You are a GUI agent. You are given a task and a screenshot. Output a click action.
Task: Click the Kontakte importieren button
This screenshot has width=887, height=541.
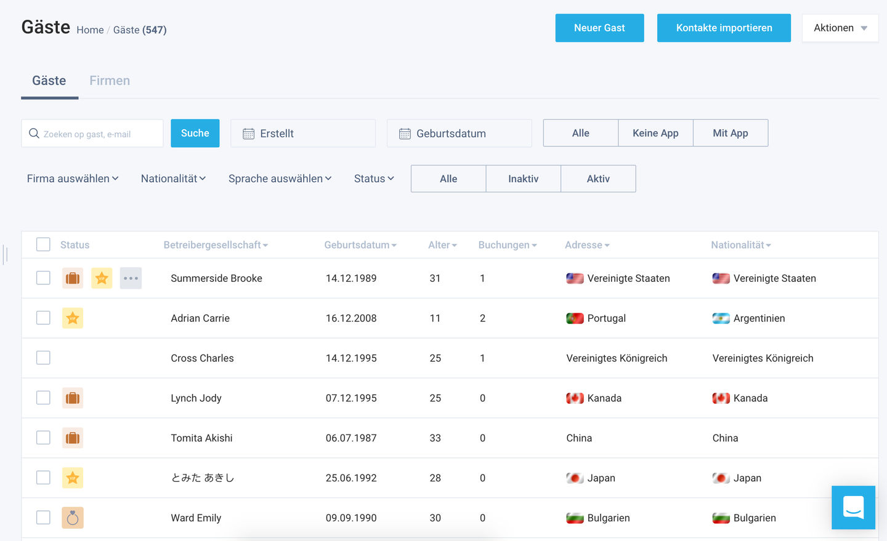pyautogui.click(x=724, y=28)
